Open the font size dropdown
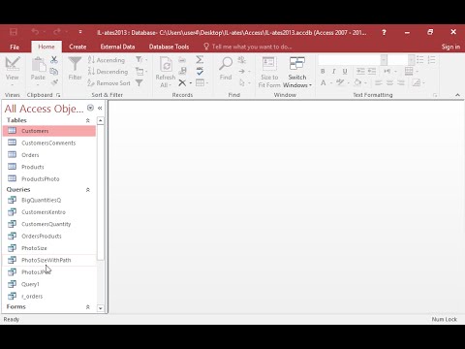 click(x=411, y=60)
